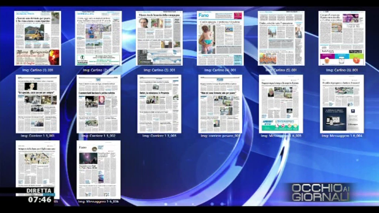The height and width of the screenshot is (213, 379).
Task: View the Messaggero 1 6_003 page thumbnail
Action: (x=281, y=104)
